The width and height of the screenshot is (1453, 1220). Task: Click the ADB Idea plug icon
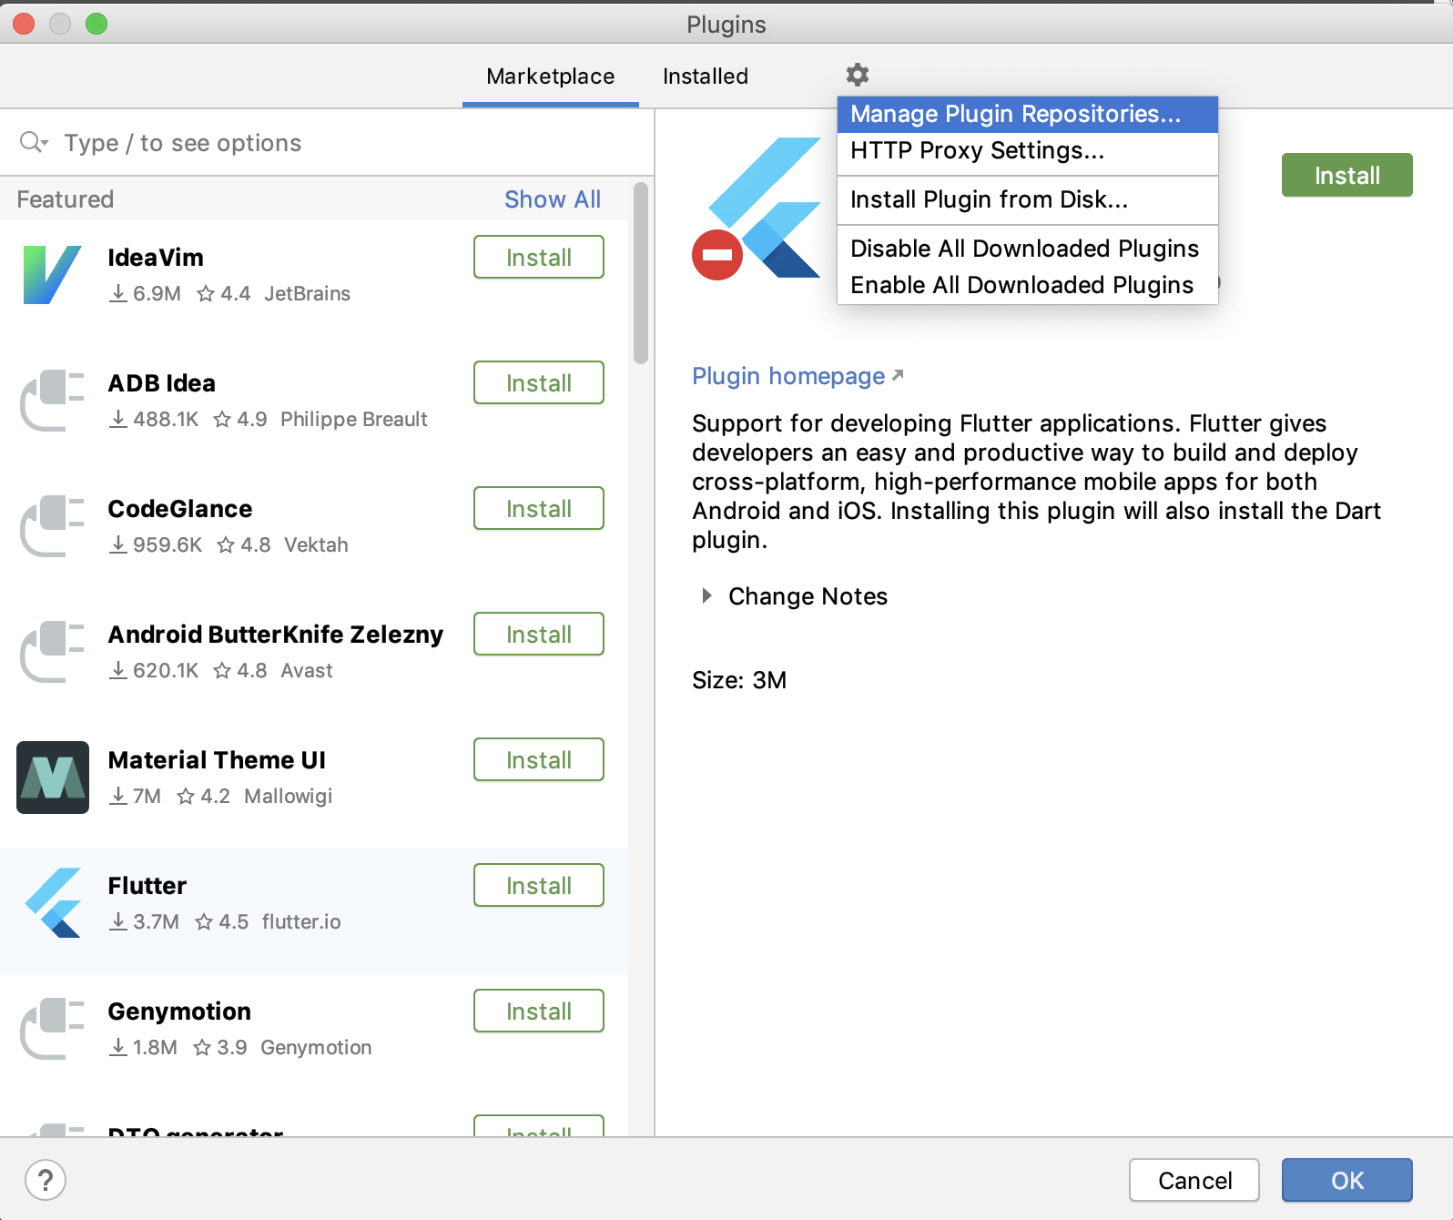tap(53, 401)
